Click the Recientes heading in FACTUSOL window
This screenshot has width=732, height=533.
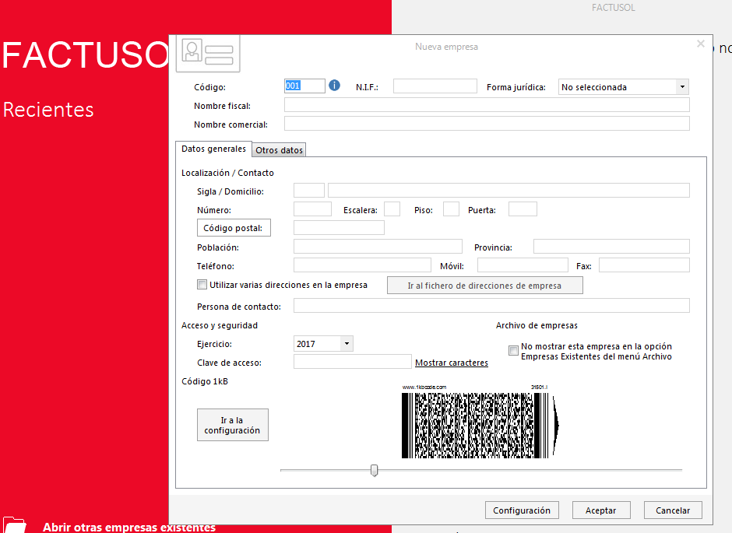pos(48,110)
